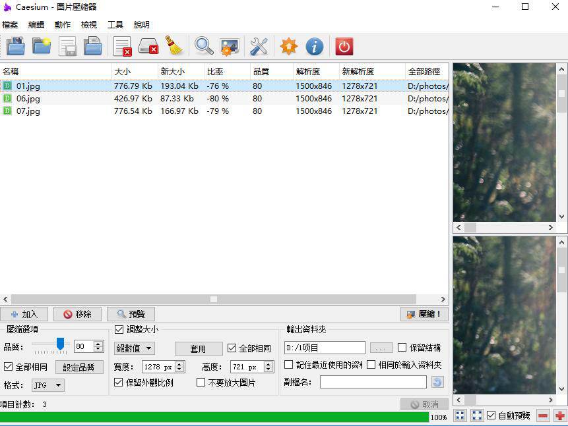This screenshot has width=568, height=426.
Task: Increase quality value with up arrow
Action: point(98,344)
